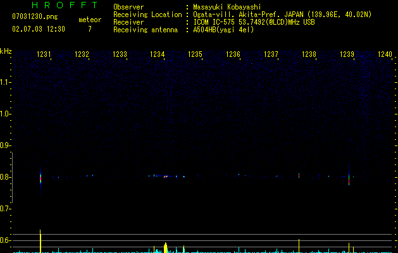
Task: Click the red echo just before 1238
Action: 299,175
